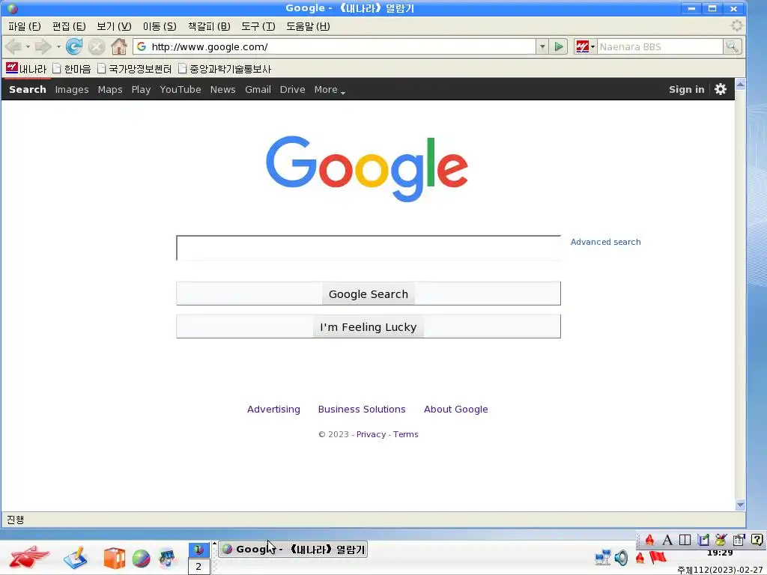Open Google settings gear icon
767x575 pixels.
(720, 90)
